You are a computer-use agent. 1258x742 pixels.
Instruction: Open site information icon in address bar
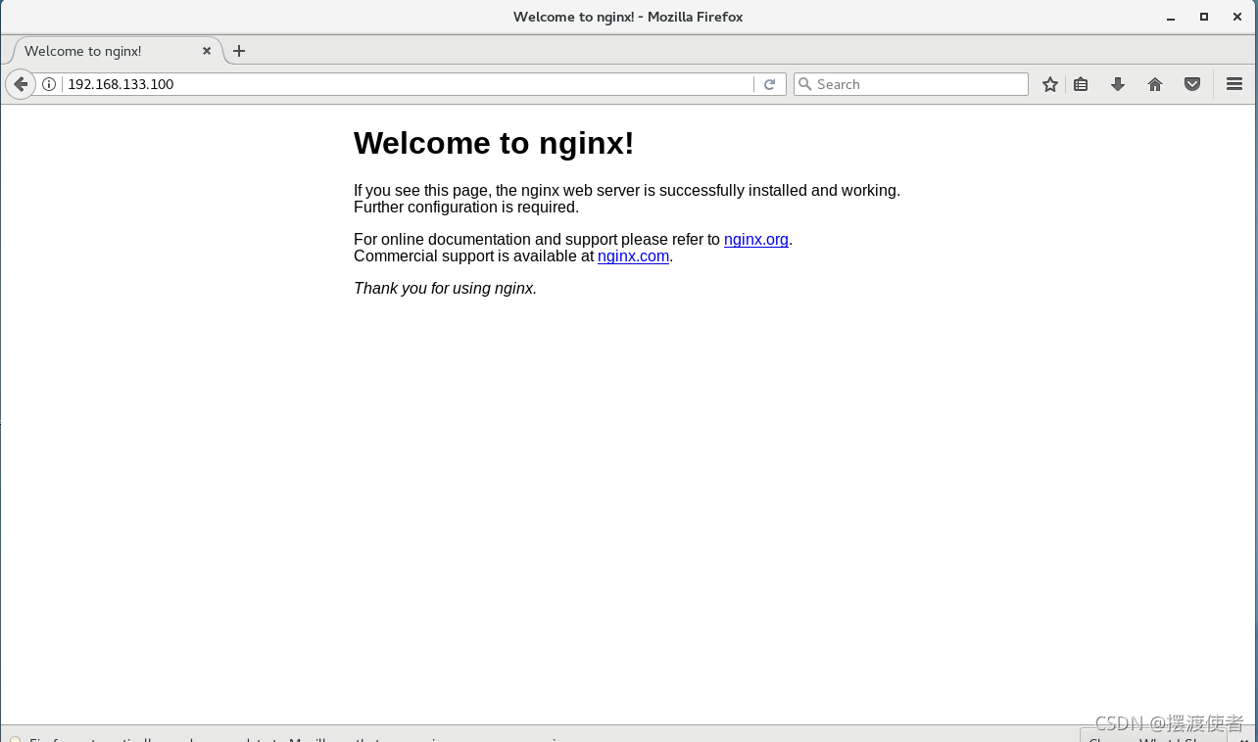(x=49, y=84)
